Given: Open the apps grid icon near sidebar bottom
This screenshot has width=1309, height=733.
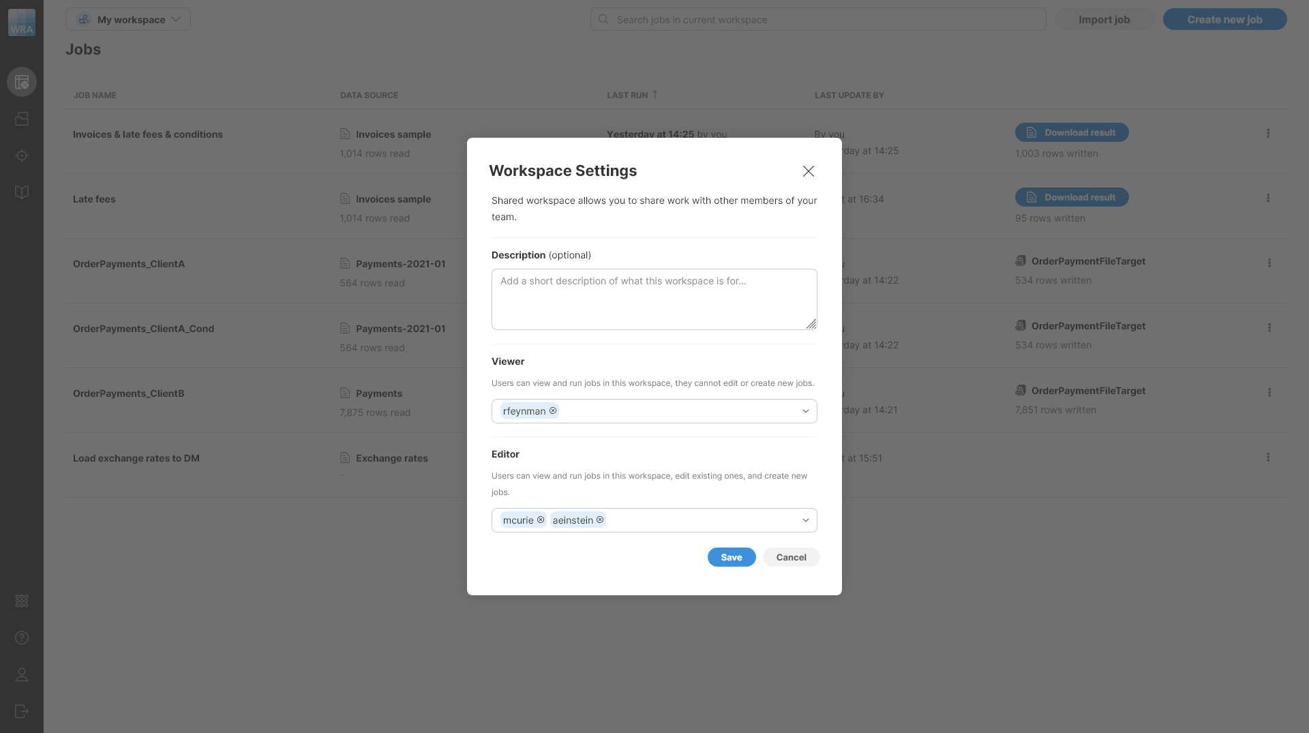Looking at the screenshot, I should click(21, 601).
